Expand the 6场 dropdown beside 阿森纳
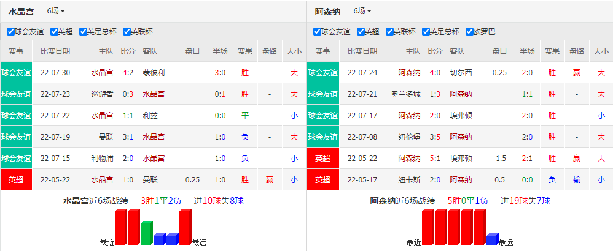Viewport: 613px width, 251px height. 362,11
